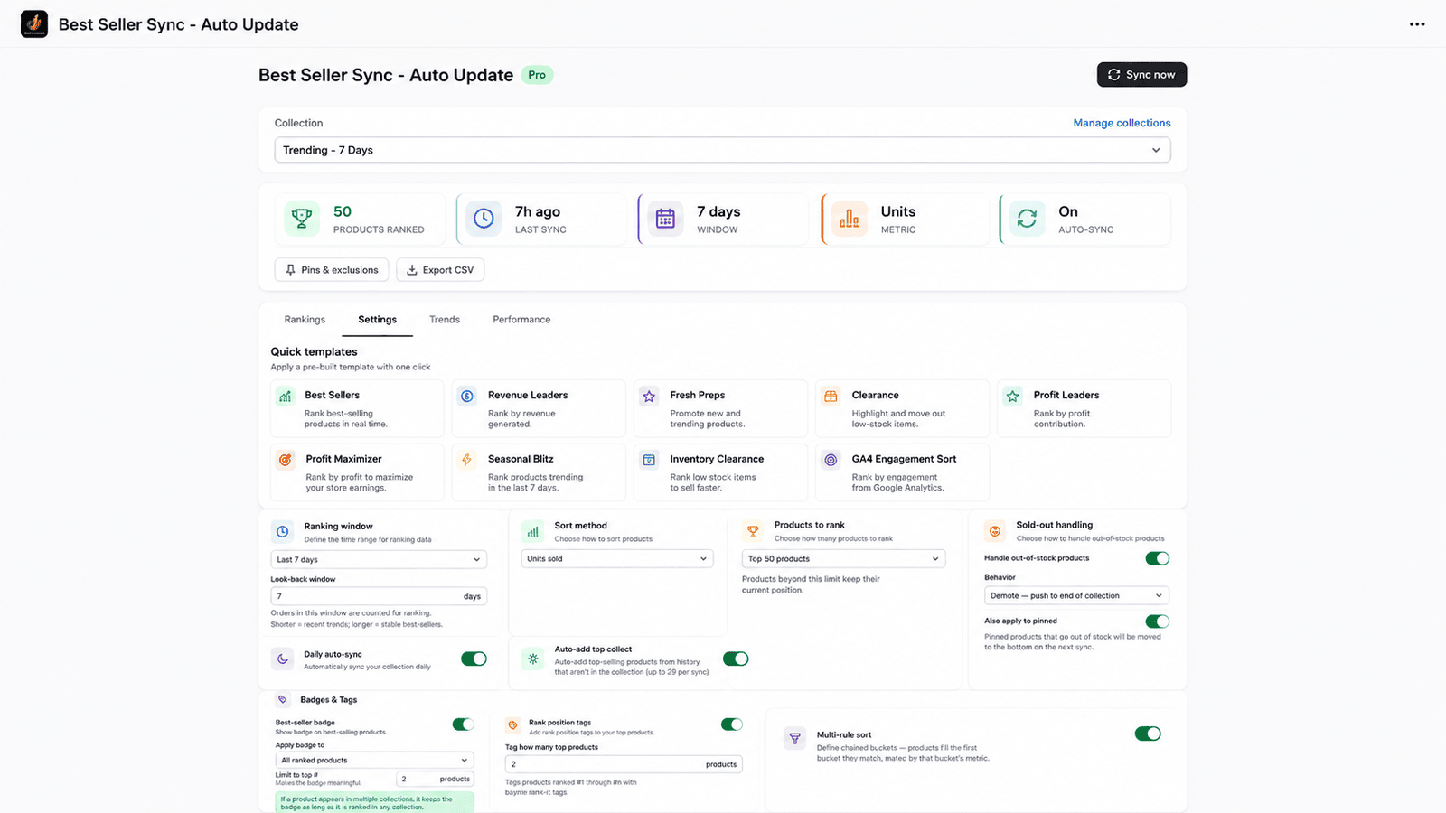
Task: Click the Auto-add top collect sparkle icon
Action: pos(533,659)
